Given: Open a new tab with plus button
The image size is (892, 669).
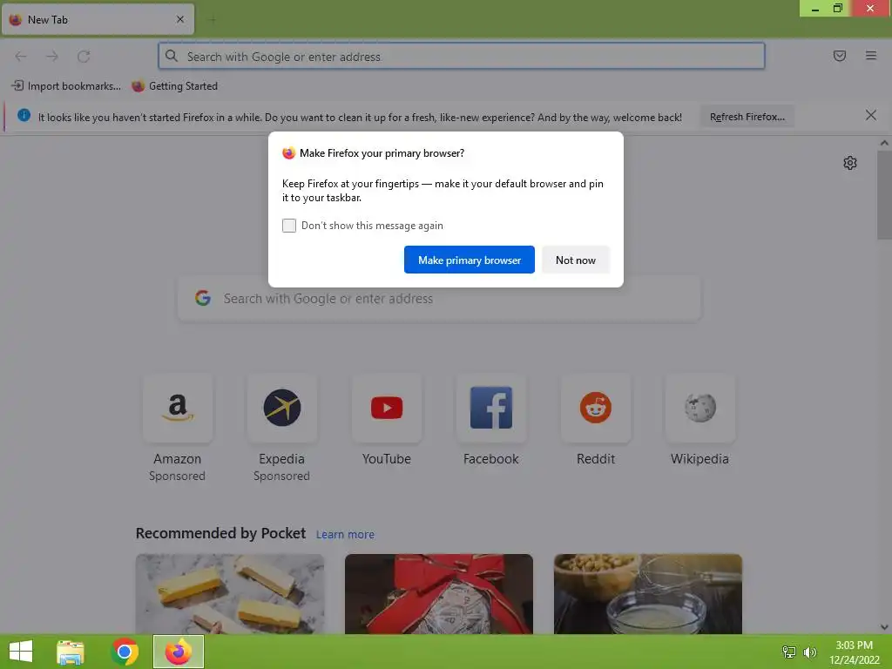Looking at the screenshot, I should pos(213,20).
